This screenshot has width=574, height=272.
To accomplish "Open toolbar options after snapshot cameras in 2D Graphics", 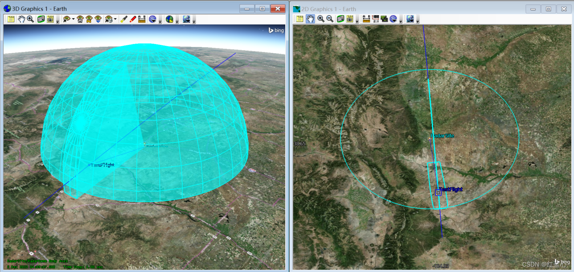I will click(x=357, y=20).
